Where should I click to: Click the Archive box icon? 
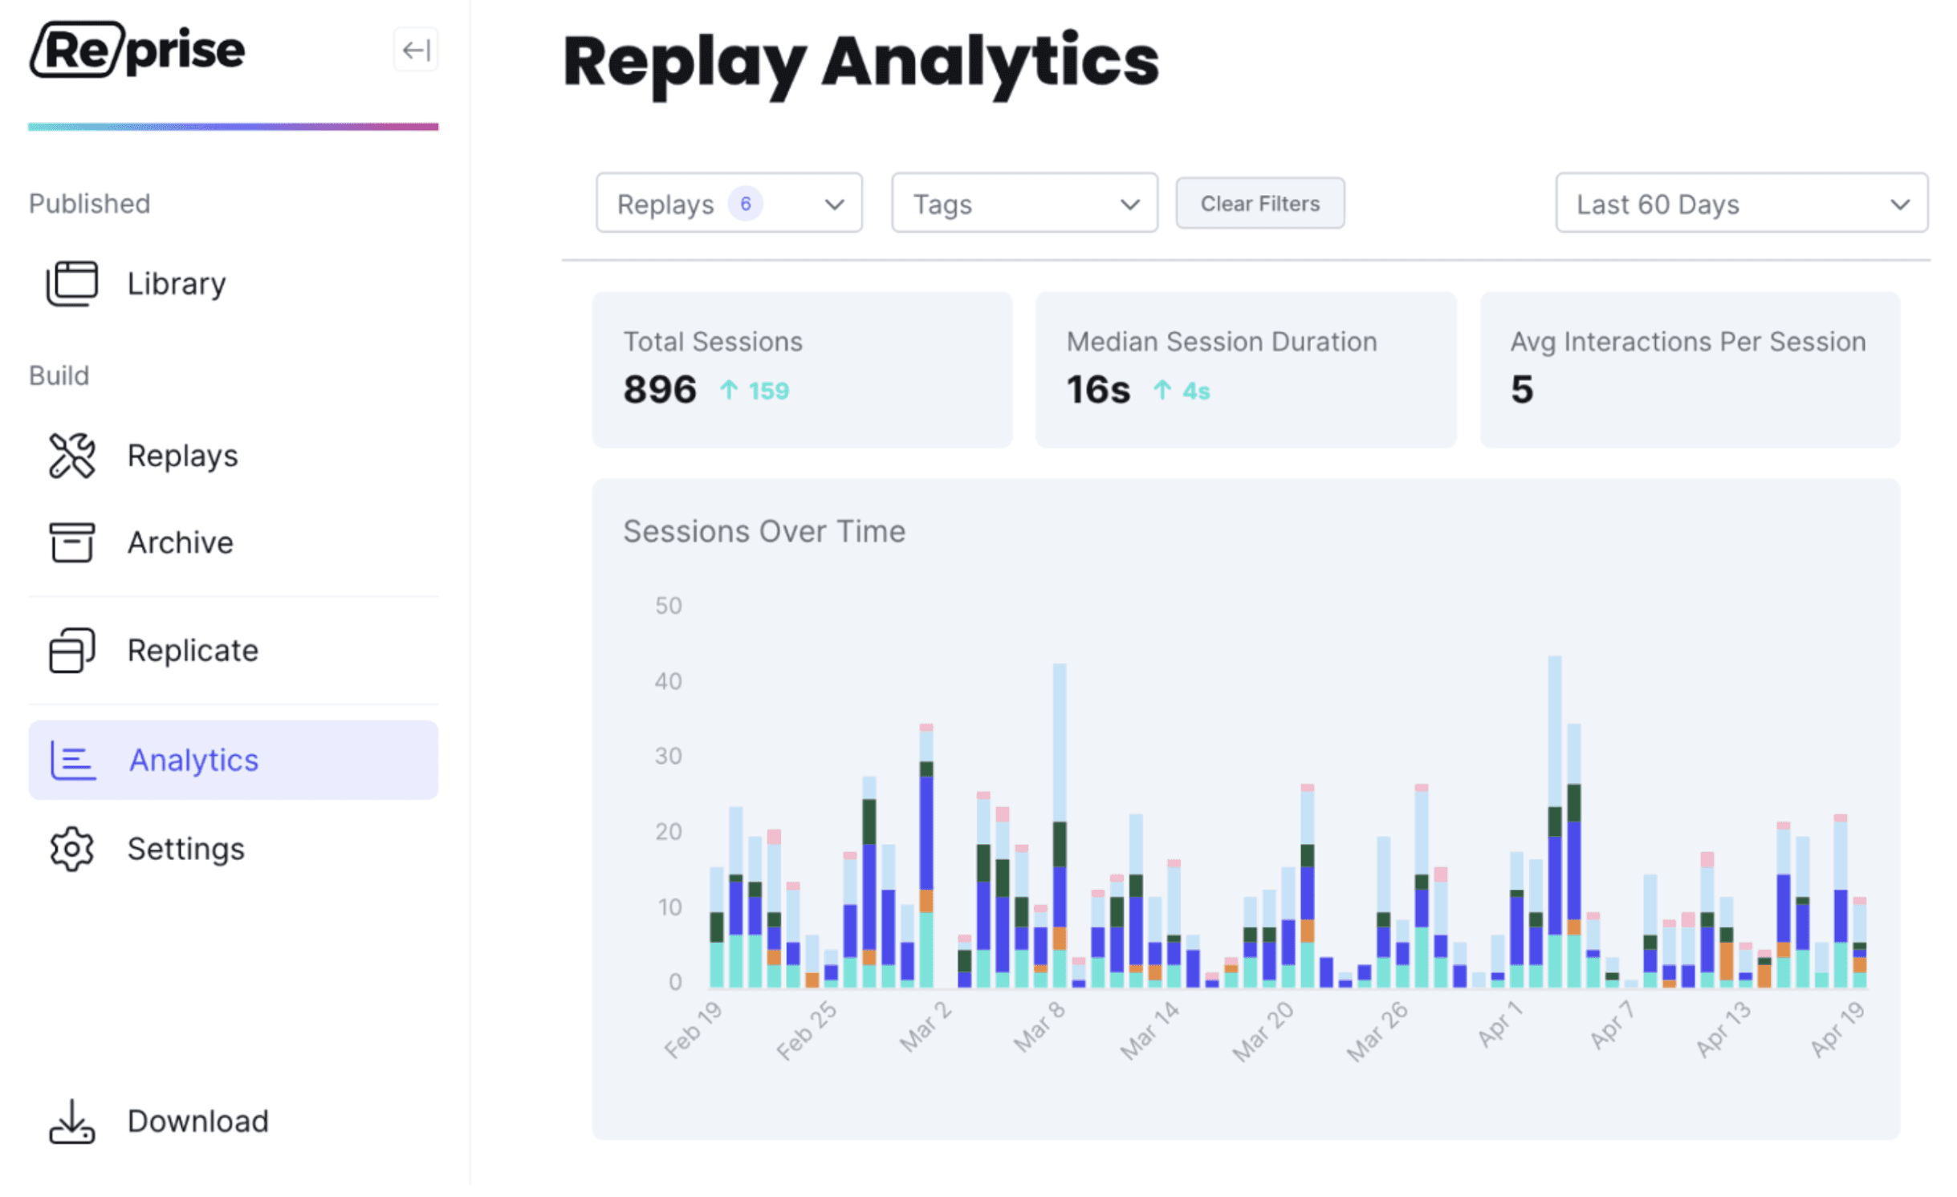coord(71,542)
